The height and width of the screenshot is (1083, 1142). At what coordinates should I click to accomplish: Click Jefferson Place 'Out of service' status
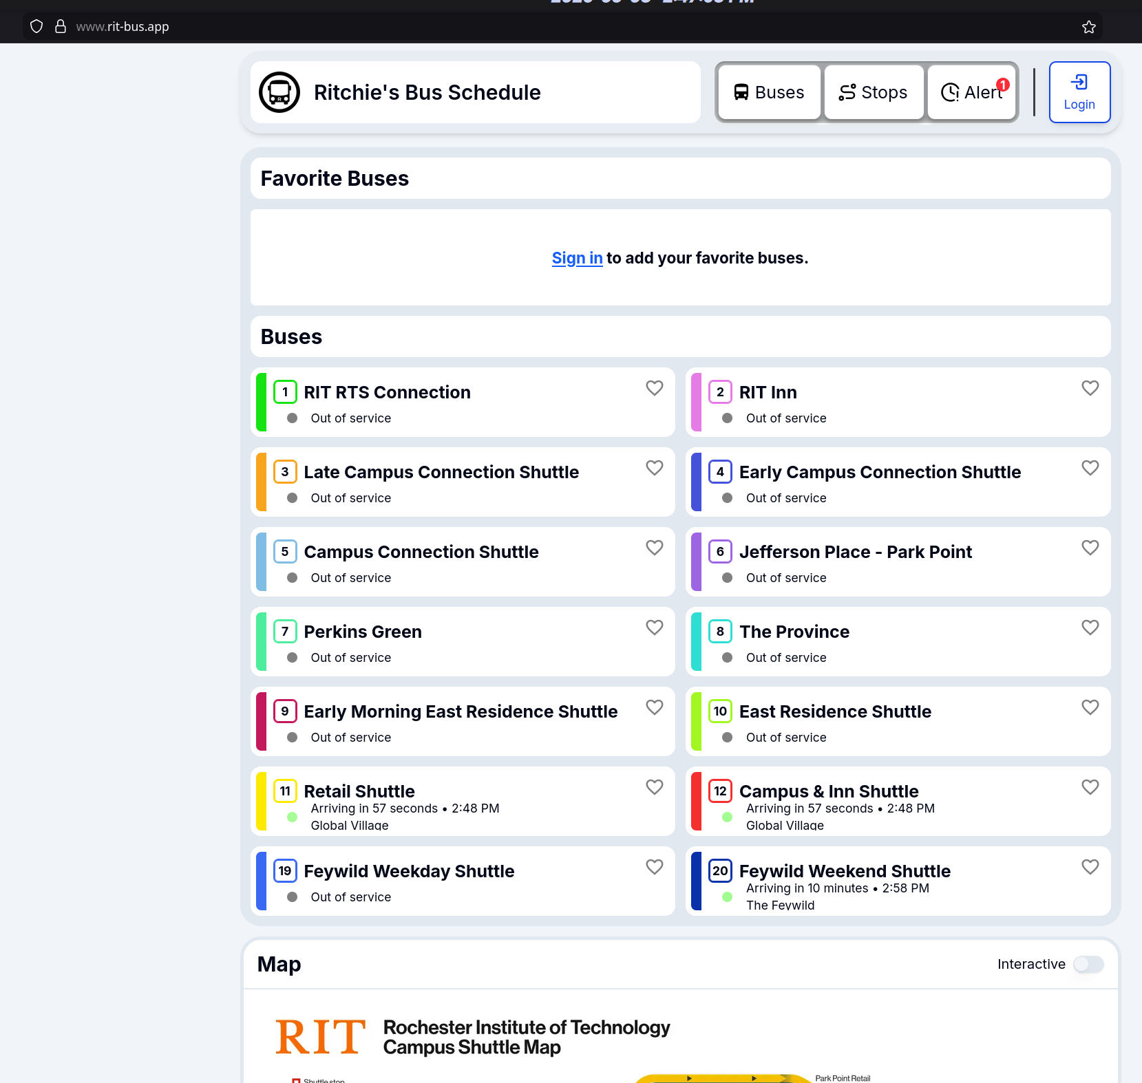(786, 578)
